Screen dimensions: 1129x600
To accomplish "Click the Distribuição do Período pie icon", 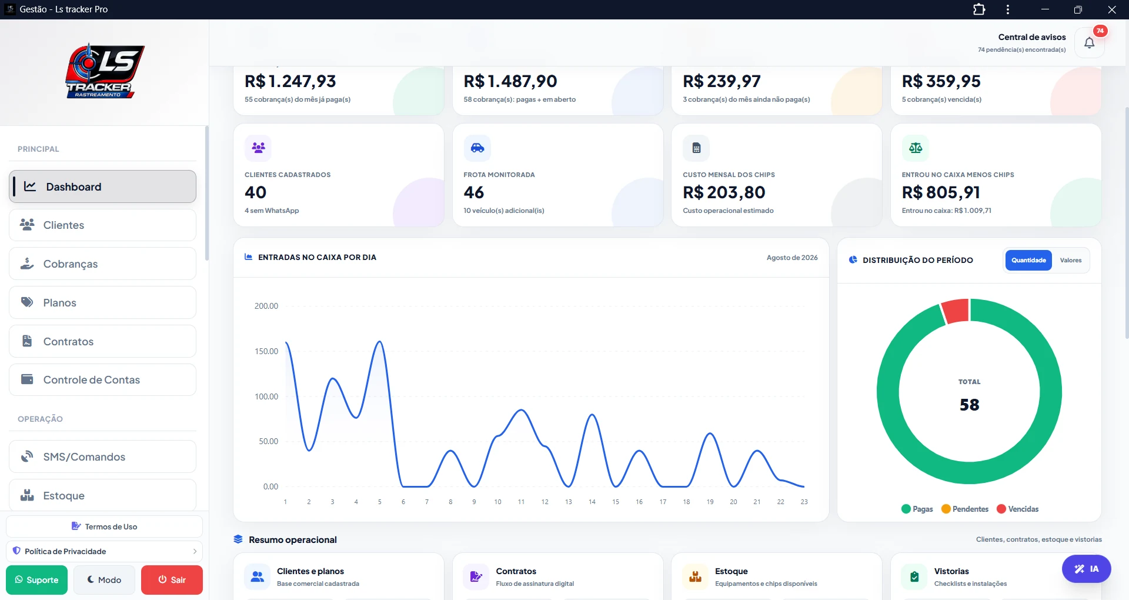I will [853, 260].
